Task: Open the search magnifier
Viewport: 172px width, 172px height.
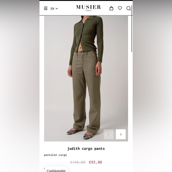Action: [129, 8]
